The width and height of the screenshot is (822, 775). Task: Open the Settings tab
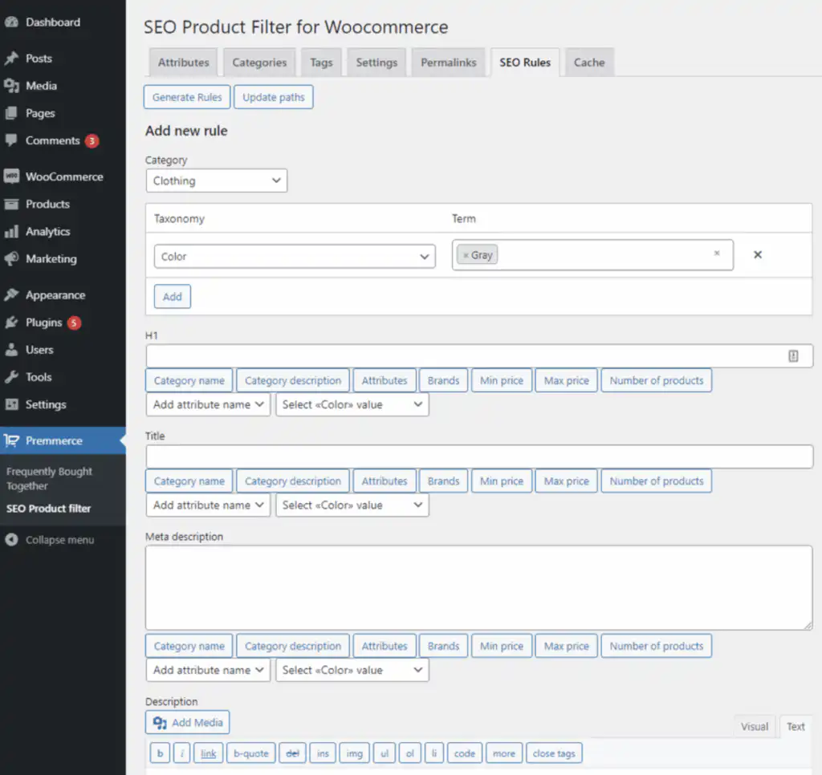pyautogui.click(x=376, y=63)
